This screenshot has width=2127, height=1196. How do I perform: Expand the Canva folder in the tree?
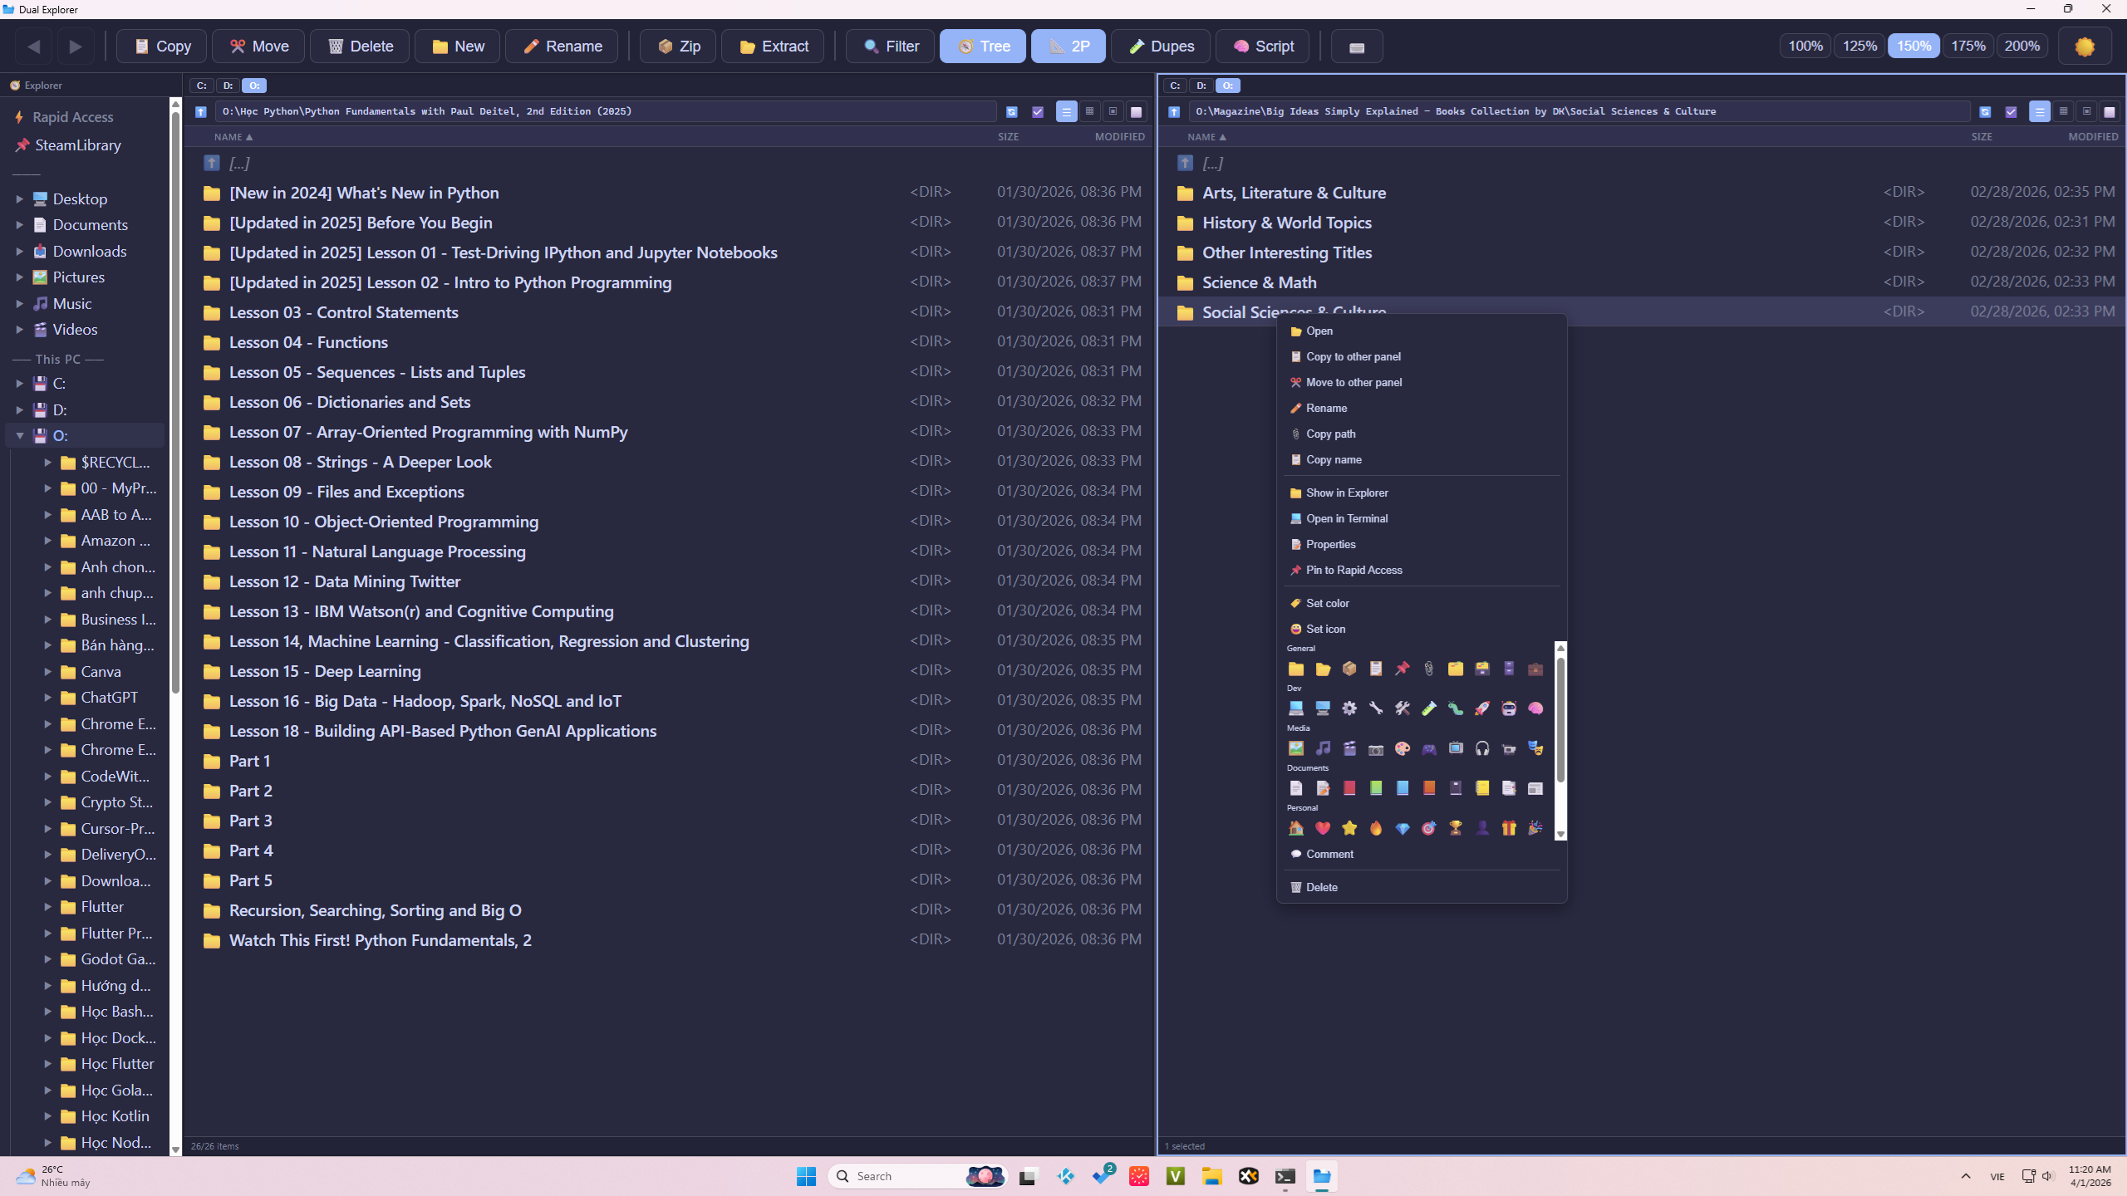pyautogui.click(x=47, y=672)
